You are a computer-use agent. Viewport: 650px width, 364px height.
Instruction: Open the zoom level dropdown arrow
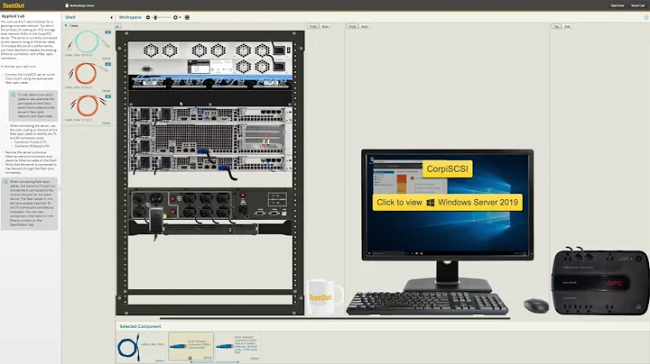click(180, 17)
